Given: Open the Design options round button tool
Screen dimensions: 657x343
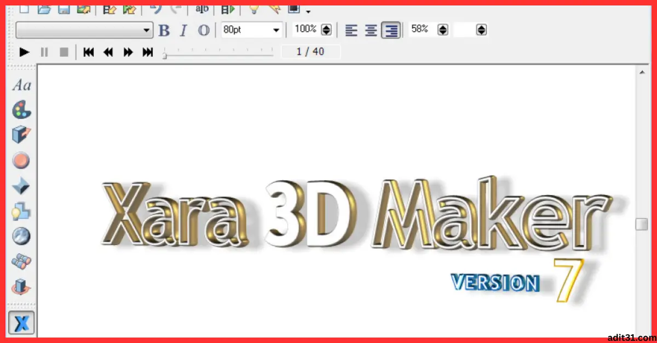Looking at the screenshot, I should (x=21, y=161).
